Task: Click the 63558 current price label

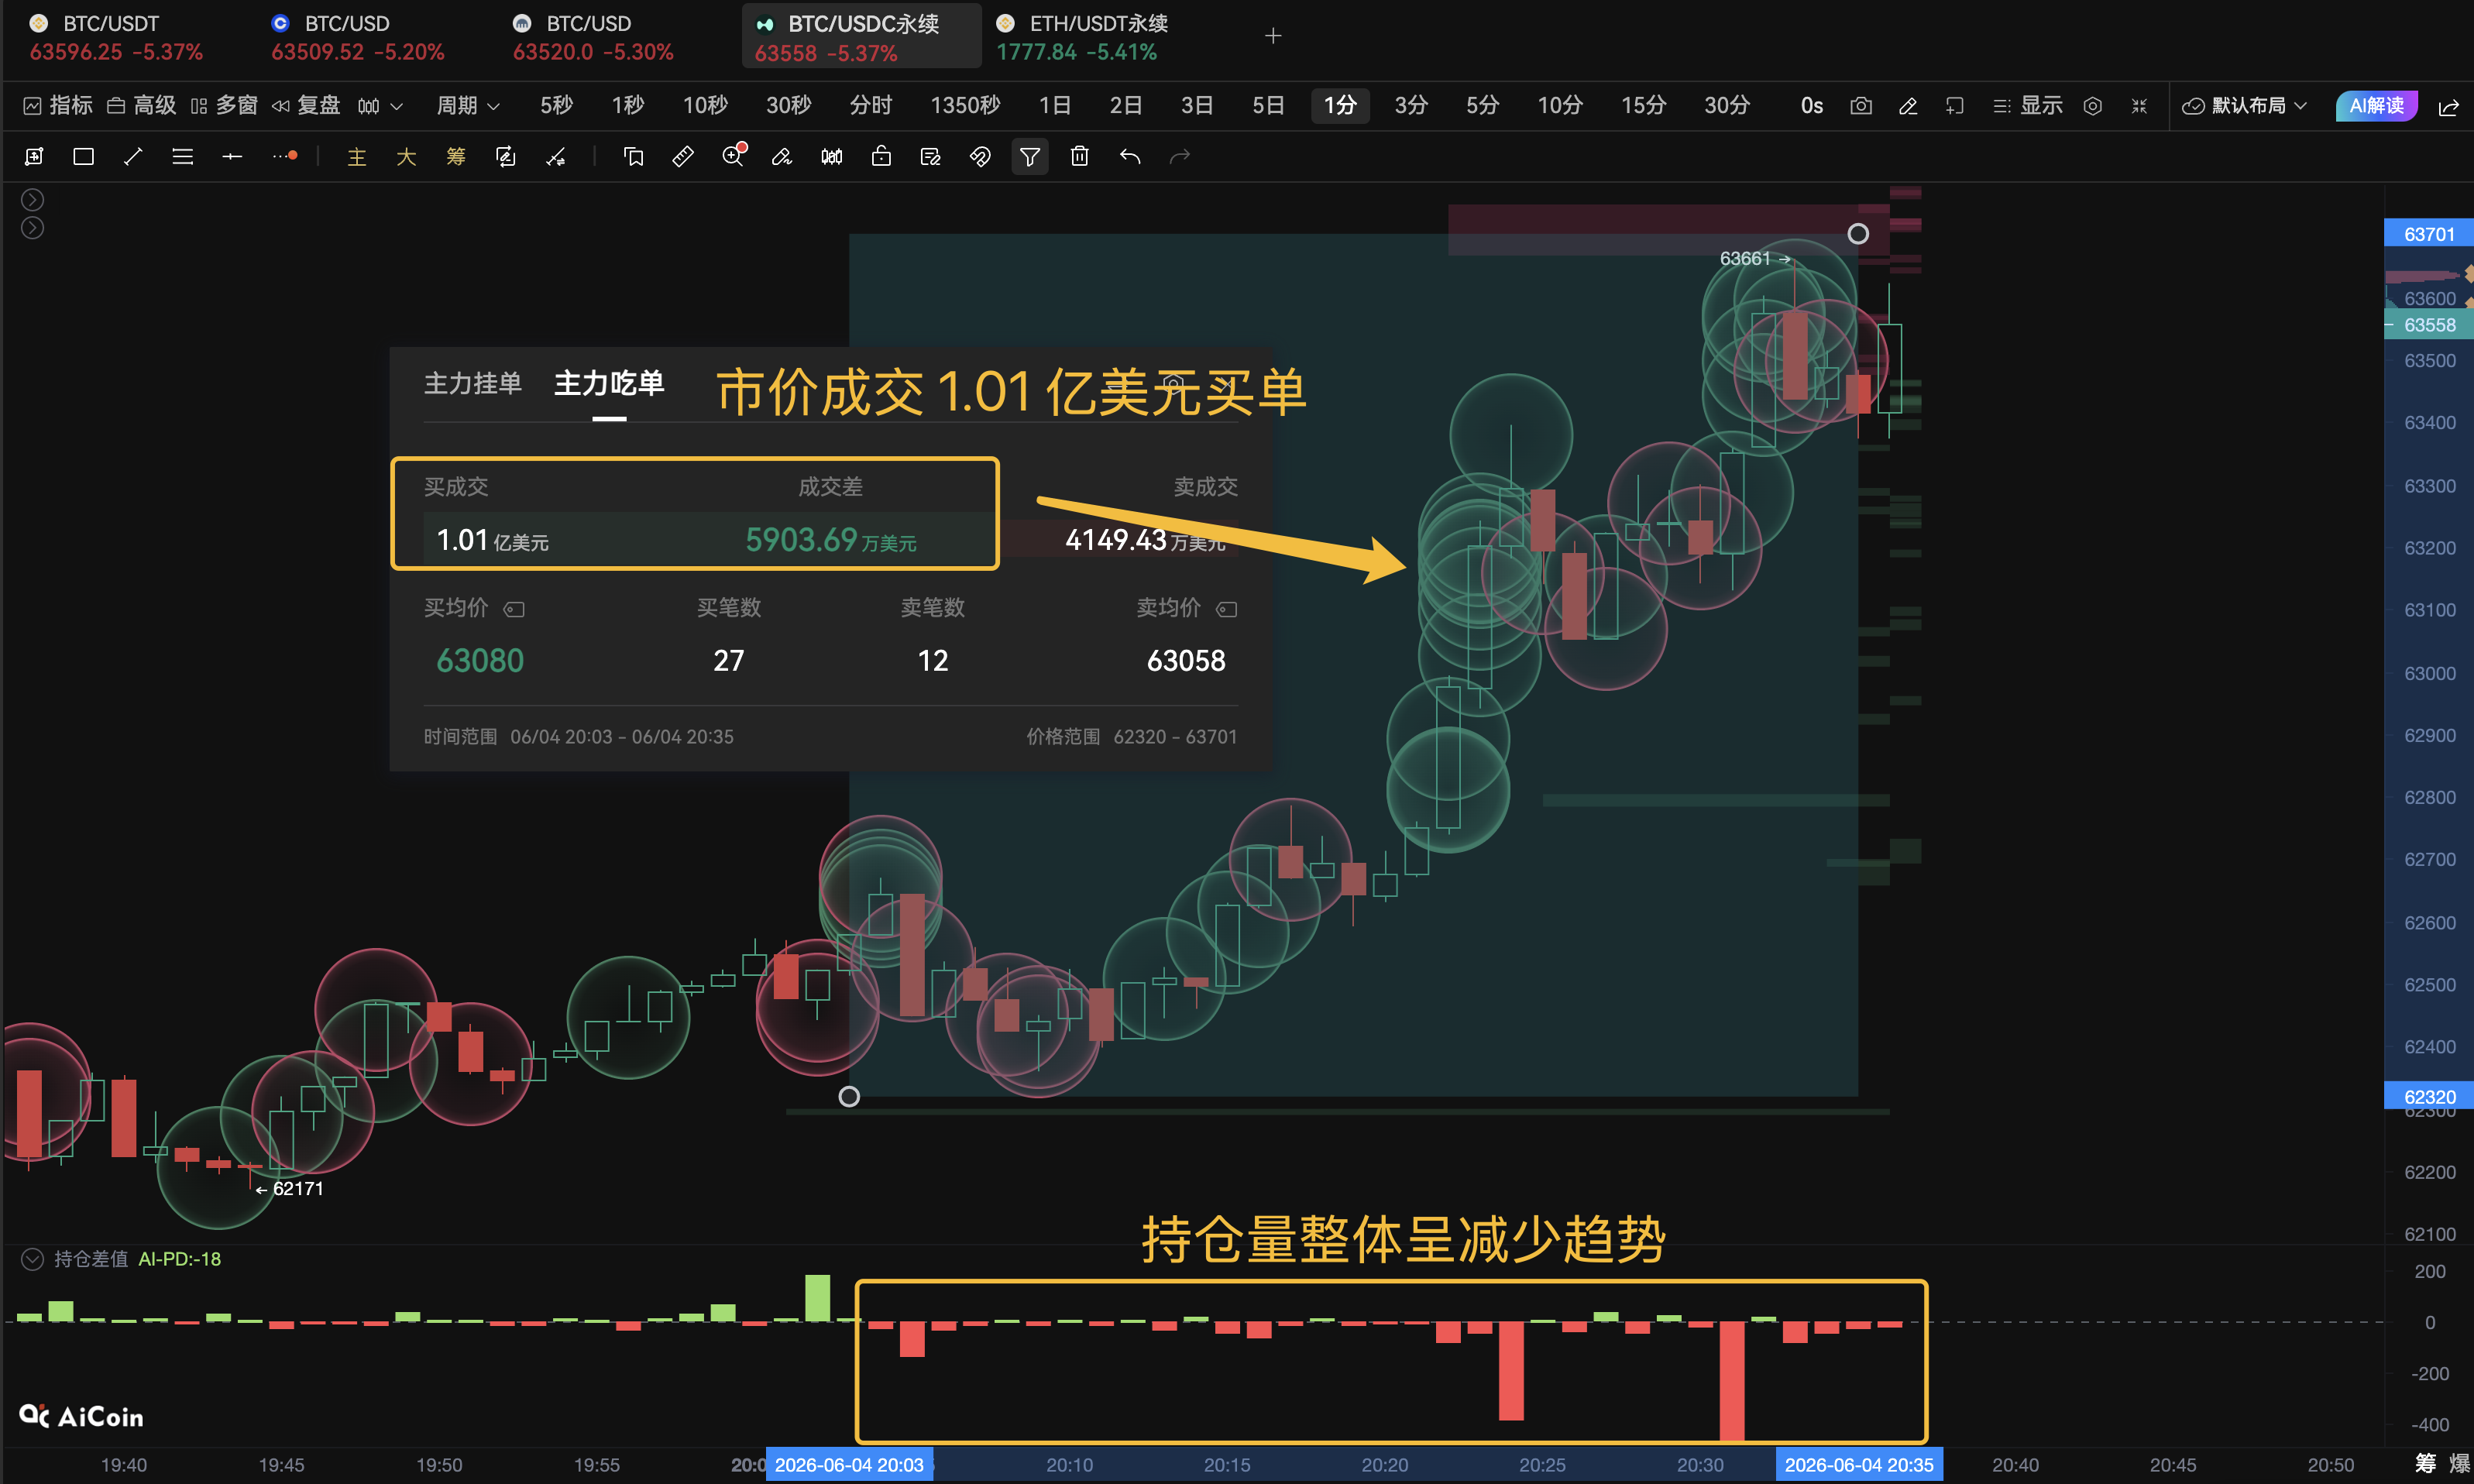Action: 2429,325
